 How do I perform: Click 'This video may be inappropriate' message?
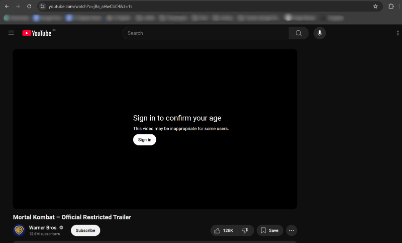click(x=181, y=129)
